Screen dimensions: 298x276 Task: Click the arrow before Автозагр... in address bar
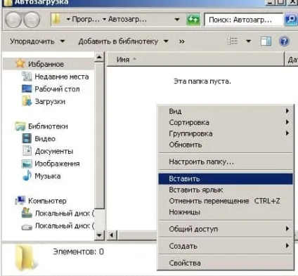pos(105,19)
